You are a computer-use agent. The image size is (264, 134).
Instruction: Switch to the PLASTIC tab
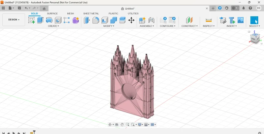pos(113,14)
